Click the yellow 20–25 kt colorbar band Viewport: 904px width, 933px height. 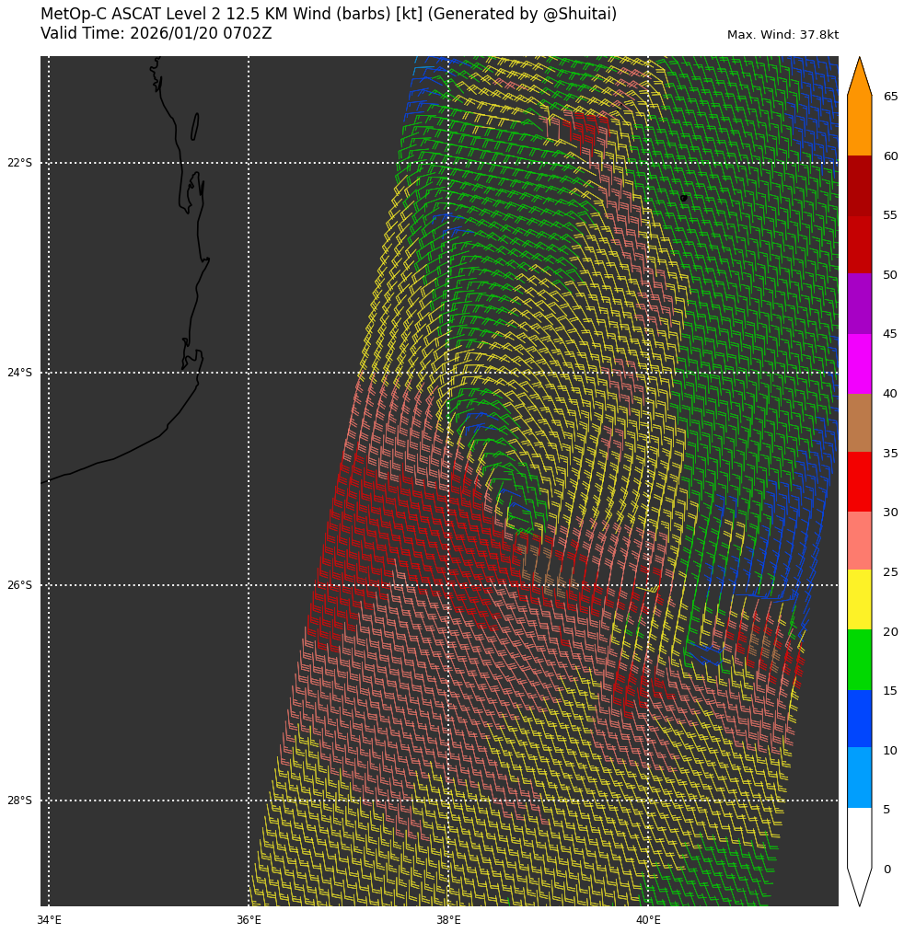859,600
